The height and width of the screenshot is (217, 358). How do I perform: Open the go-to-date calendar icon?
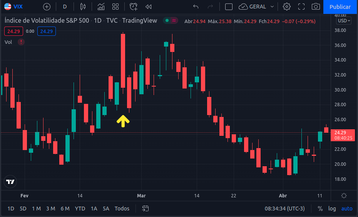(146, 208)
